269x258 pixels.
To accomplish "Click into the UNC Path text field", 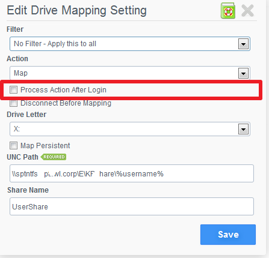I will click(132, 173).
